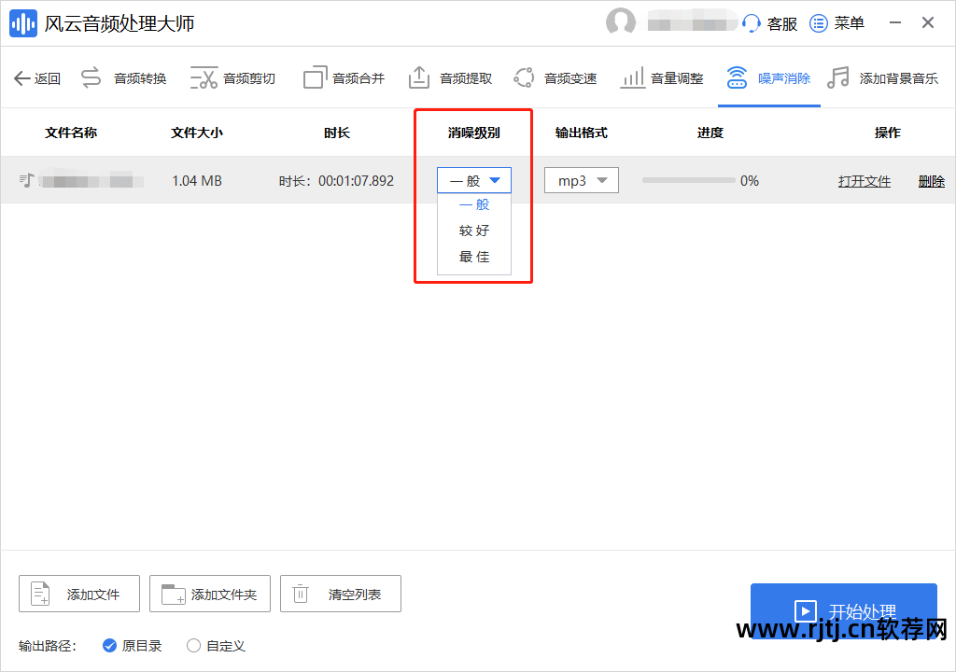
Task: Choose 一般 in the dropdown list
Action: point(473,205)
